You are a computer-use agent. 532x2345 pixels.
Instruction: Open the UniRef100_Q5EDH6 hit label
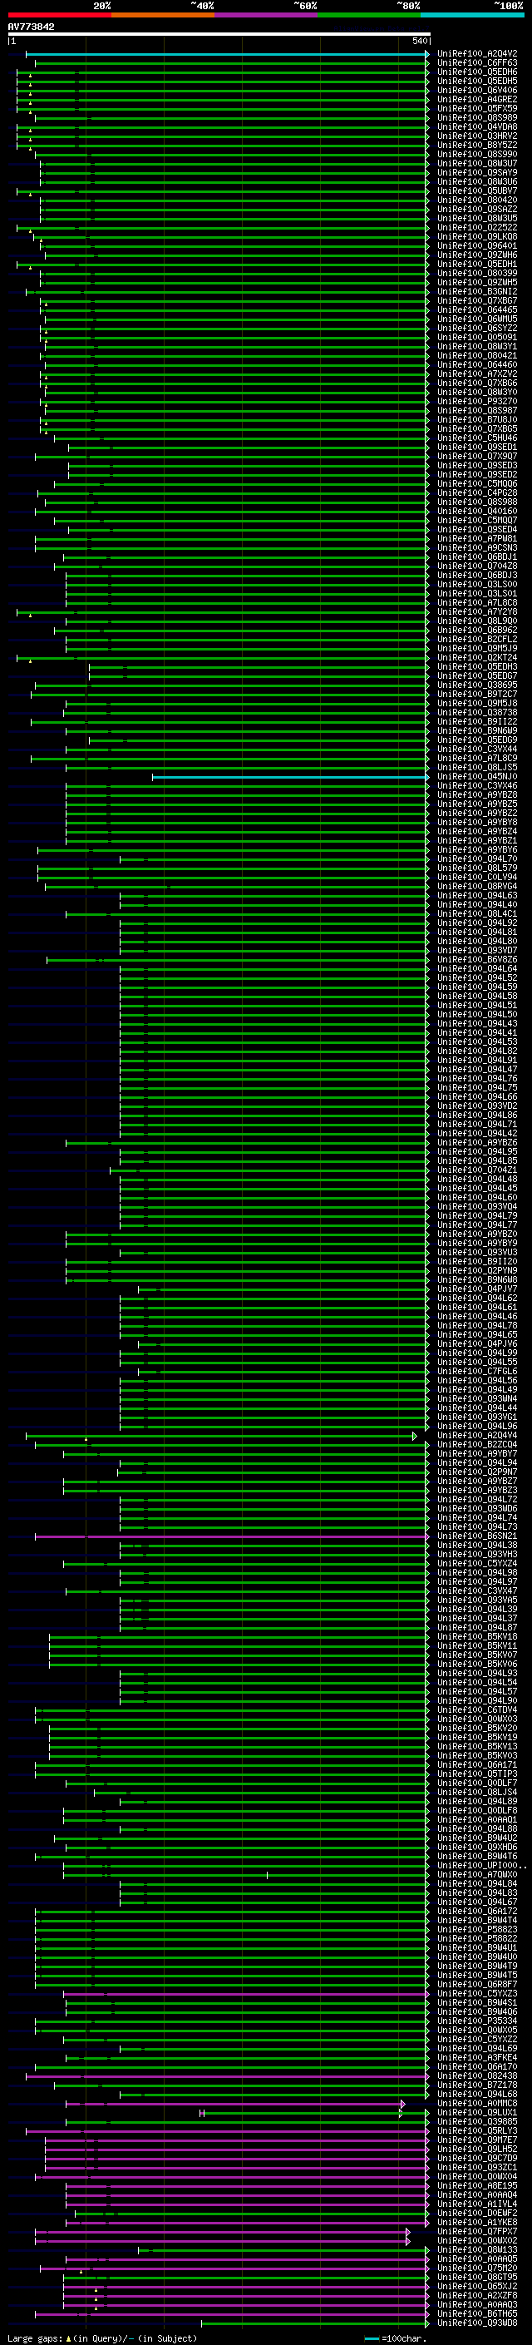pyautogui.click(x=477, y=72)
